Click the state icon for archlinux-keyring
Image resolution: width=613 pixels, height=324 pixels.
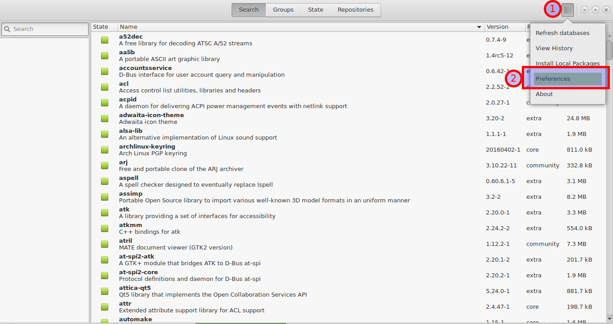[105, 150]
